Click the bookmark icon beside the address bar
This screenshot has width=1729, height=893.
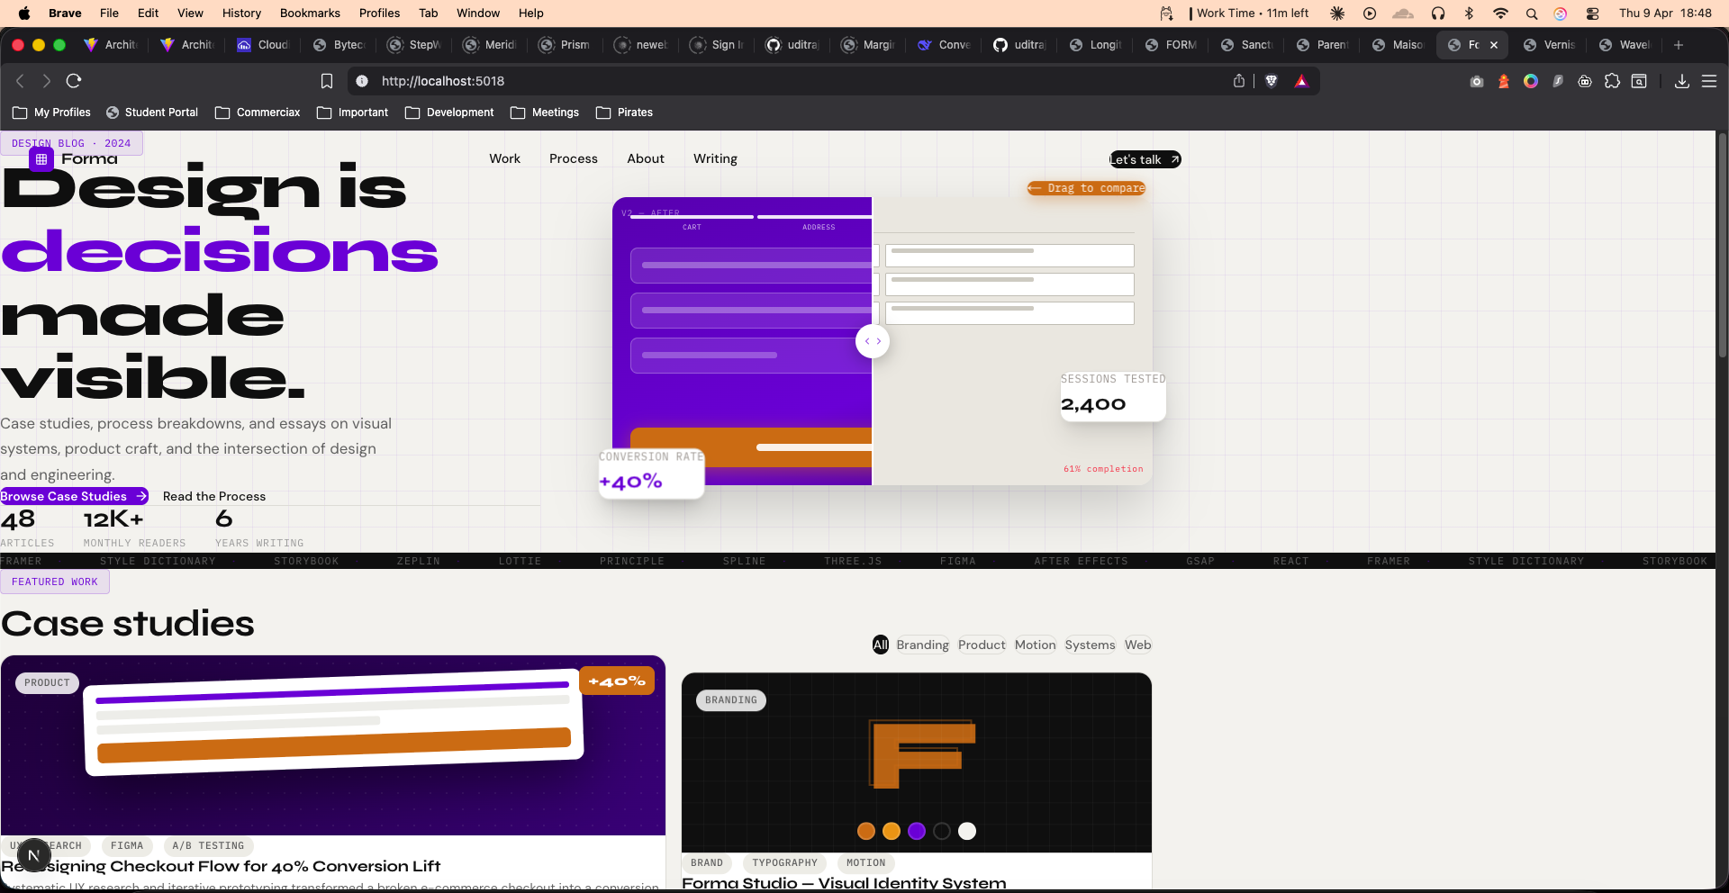pos(327,81)
